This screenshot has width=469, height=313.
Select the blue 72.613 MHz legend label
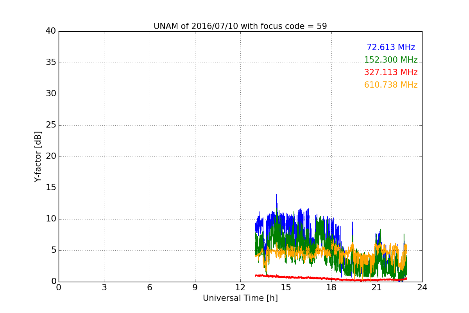click(391, 47)
